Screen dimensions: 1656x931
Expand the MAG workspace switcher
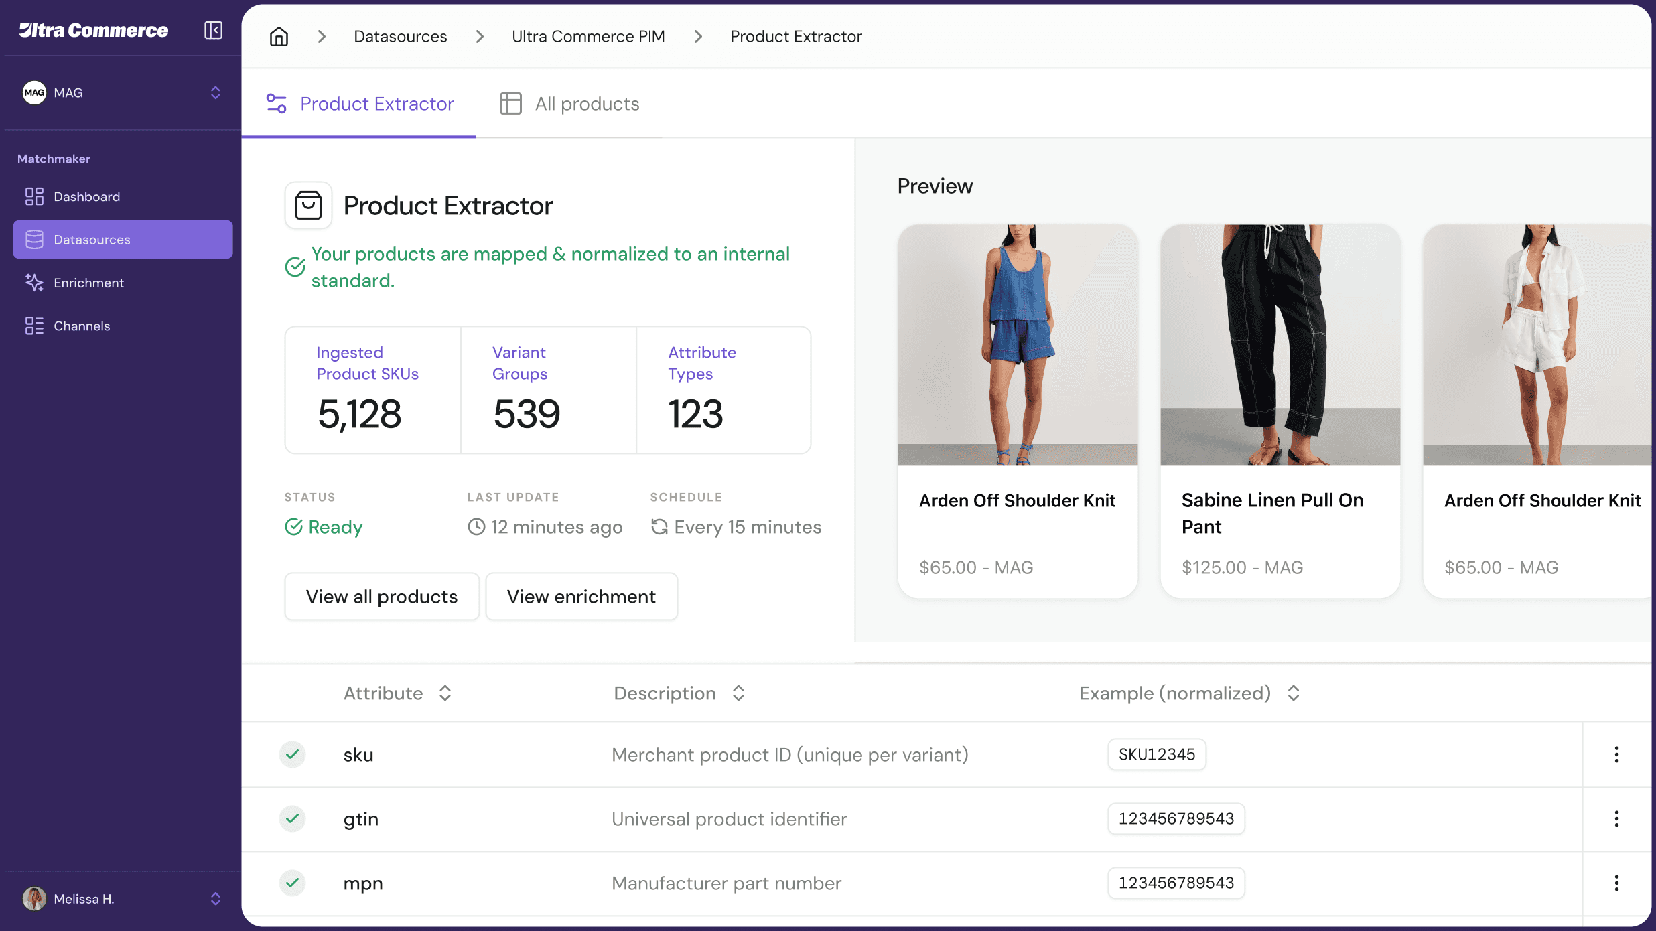215,92
